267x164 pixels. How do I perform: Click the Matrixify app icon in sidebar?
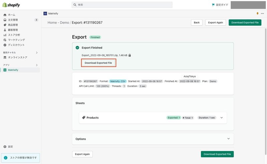tap(5, 70)
